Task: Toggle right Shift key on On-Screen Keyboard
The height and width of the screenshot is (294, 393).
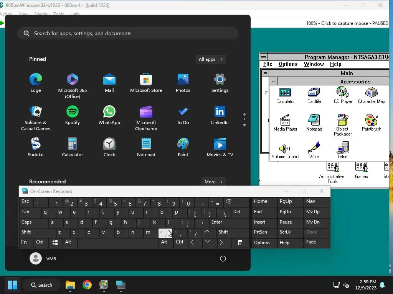Action: point(232,232)
